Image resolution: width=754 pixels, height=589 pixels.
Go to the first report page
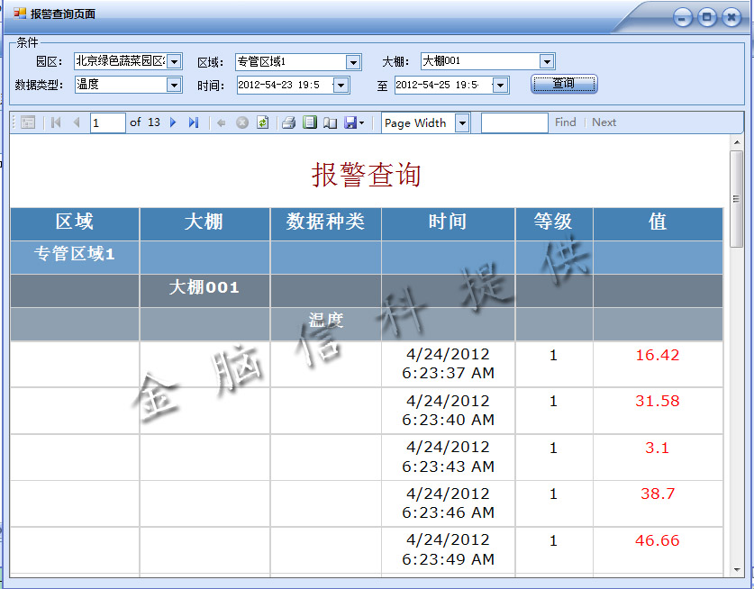click(x=56, y=122)
